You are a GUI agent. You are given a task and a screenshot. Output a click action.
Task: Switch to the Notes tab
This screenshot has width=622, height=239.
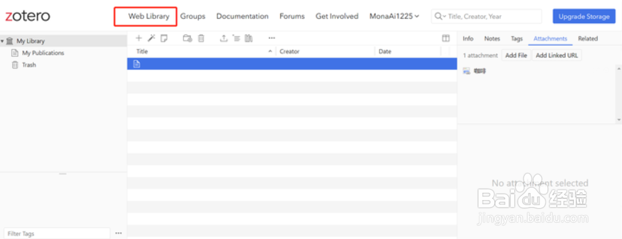click(x=492, y=38)
